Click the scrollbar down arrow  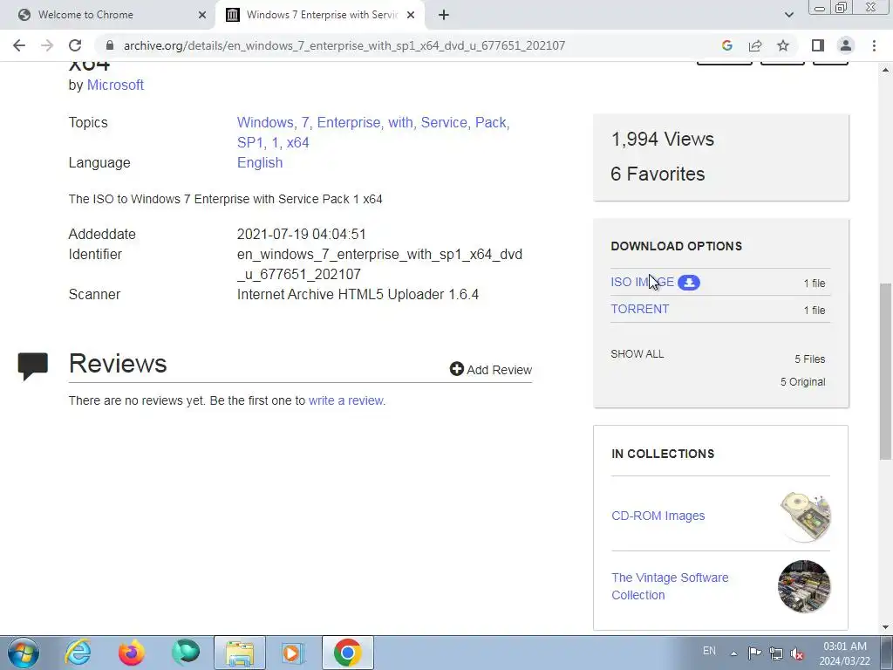(886, 626)
